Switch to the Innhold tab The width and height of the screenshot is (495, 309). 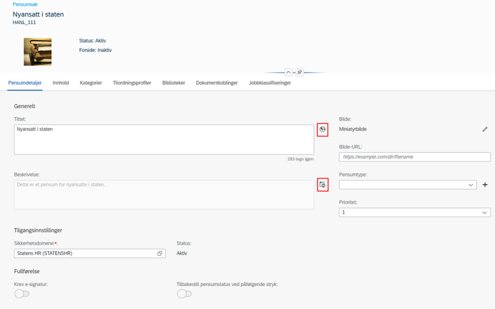coord(61,83)
